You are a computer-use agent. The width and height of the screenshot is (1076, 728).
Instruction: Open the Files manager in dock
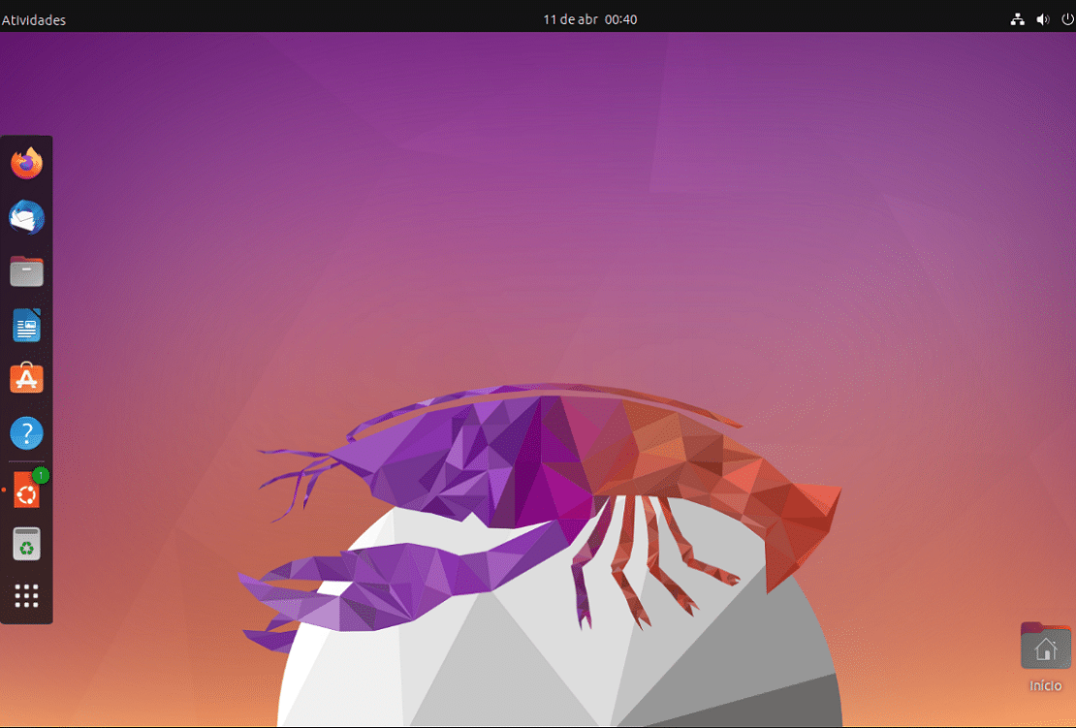tap(27, 271)
